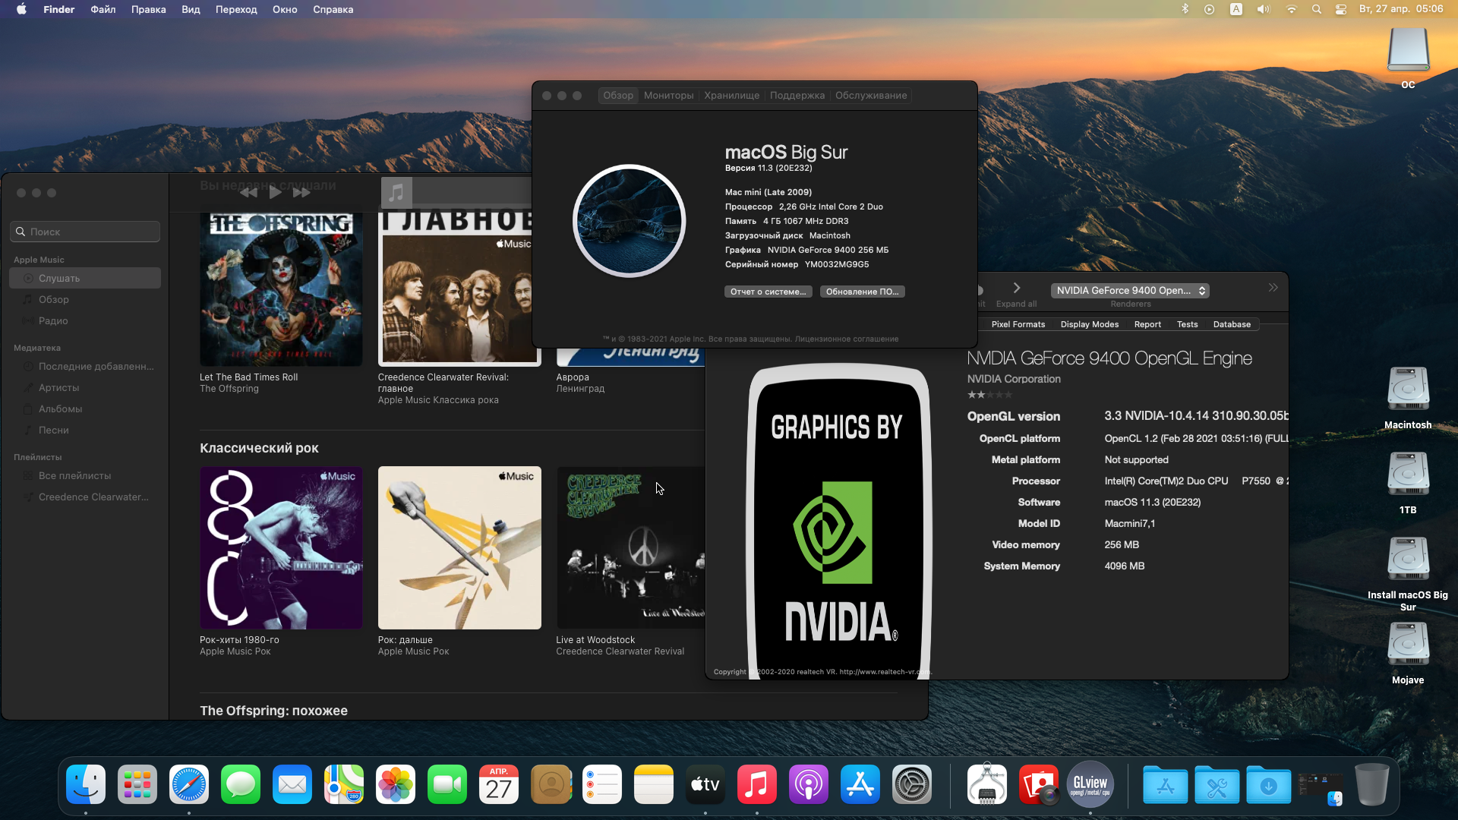Click the volume icon in menu bar
The width and height of the screenshot is (1458, 820).
point(1264,9)
